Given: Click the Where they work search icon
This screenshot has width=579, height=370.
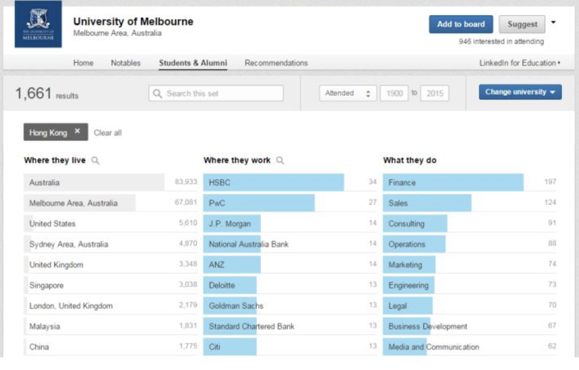Looking at the screenshot, I should pos(280,160).
